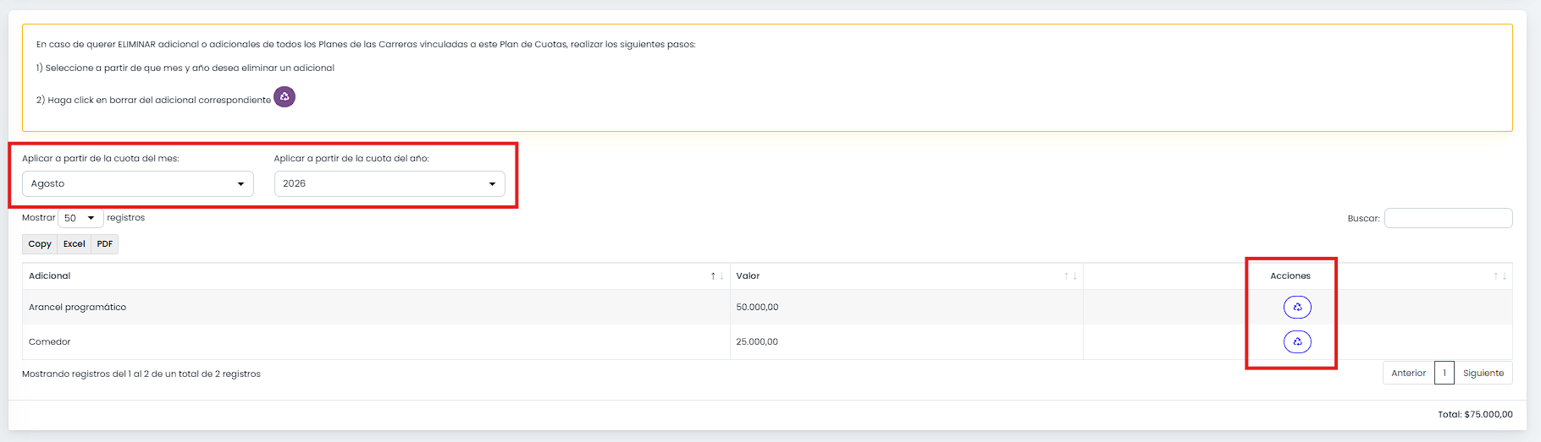1541x442 pixels.
Task: Select page 1 in pagination
Action: click(x=1444, y=373)
